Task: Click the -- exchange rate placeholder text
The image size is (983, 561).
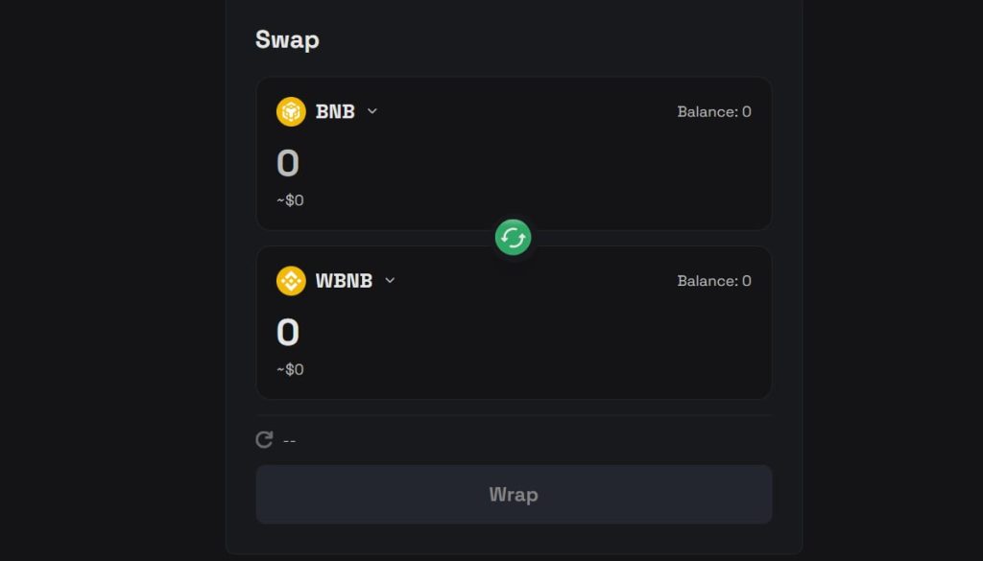Action: 289,441
